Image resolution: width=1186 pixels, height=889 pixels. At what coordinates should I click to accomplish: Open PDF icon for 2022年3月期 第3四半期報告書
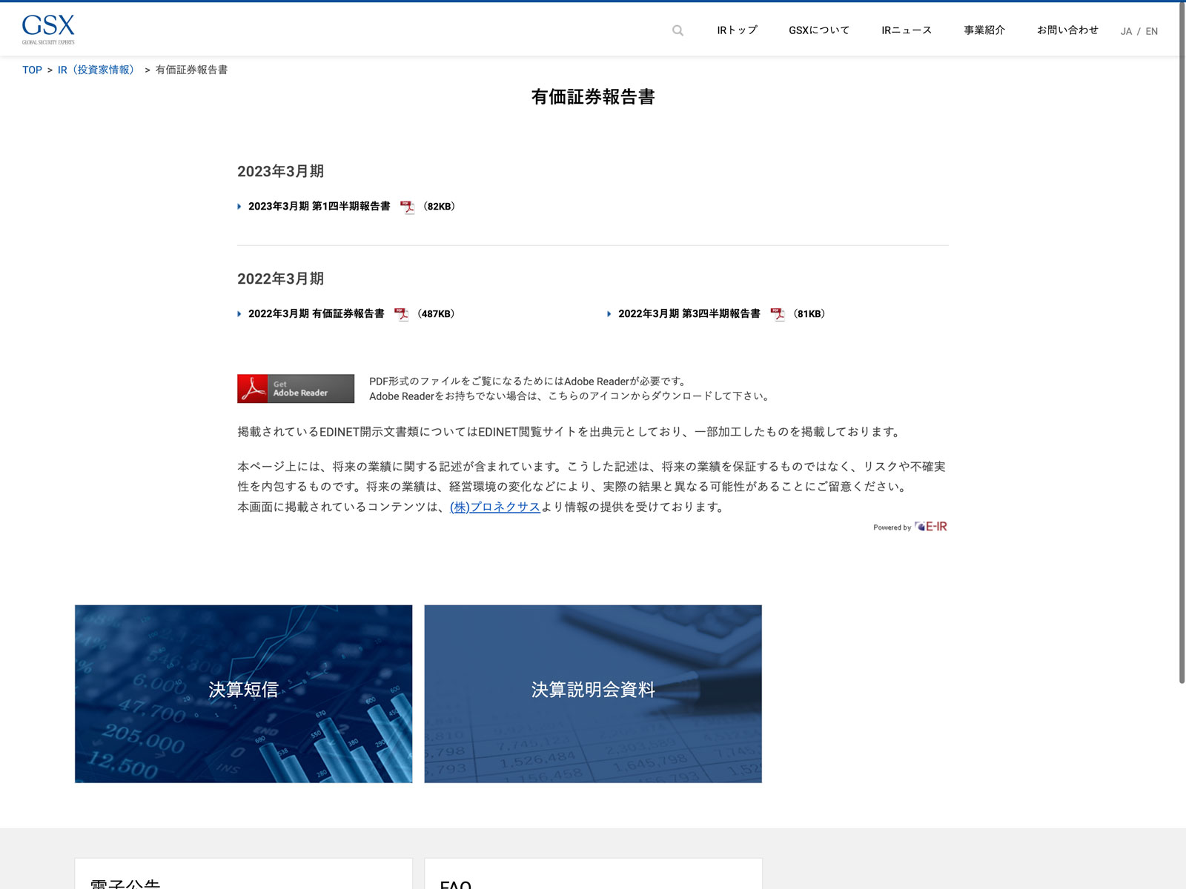tap(777, 314)
